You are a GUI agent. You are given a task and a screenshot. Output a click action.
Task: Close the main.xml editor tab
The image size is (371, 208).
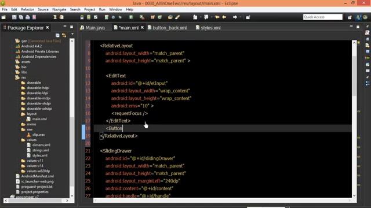[x=142, y=28]
